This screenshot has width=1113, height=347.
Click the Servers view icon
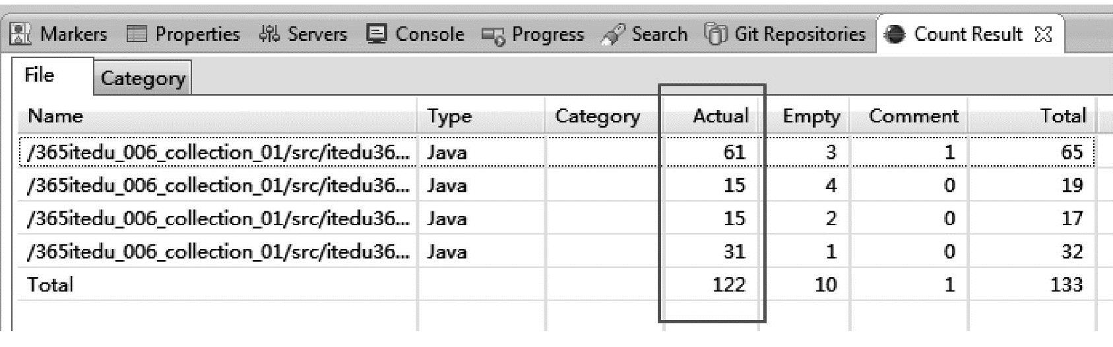tap(270, 34)
